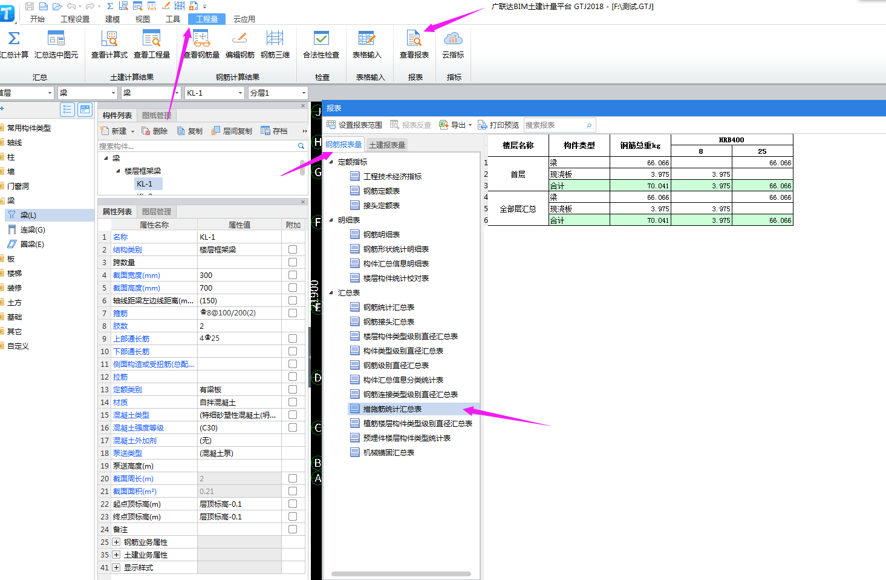The height and width of the screenshot is (580, 886).
Task: Open 表格输入 ribbon tool
Action: coord(367,44)
